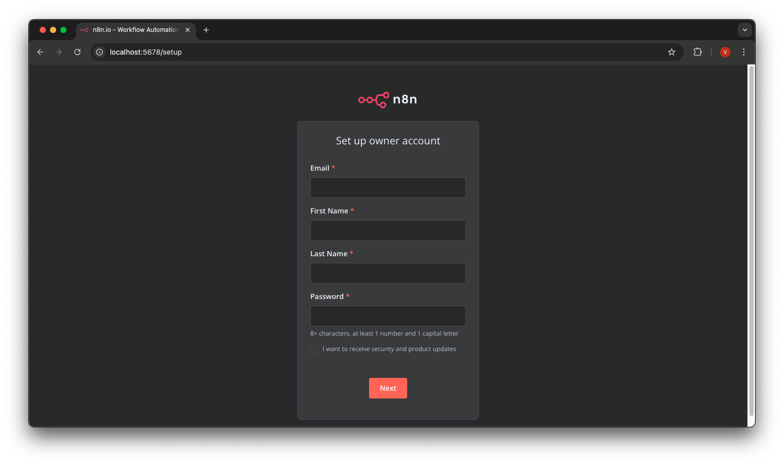The width and height of the screenshot is (784, 465).
Task: Minimize window with the yellow button
Action: [53, 30]
